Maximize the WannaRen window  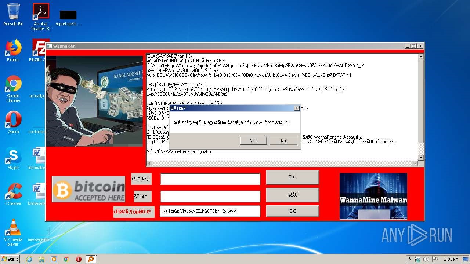tap(414, 46)
